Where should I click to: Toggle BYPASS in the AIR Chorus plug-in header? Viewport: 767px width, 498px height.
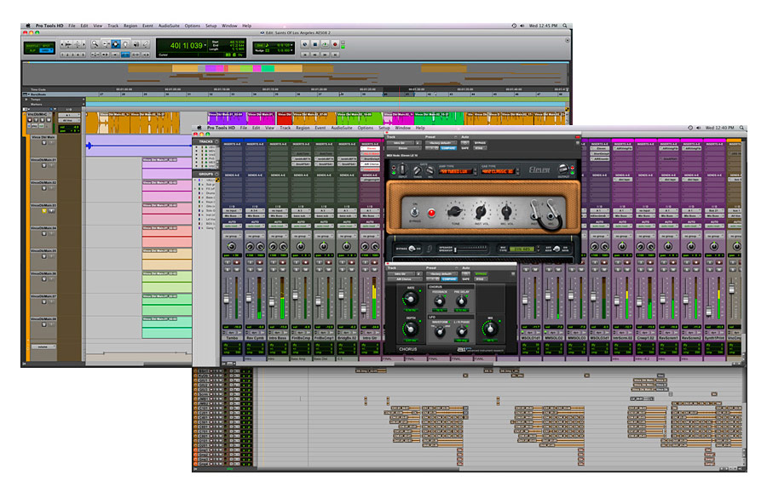(481, 273)
